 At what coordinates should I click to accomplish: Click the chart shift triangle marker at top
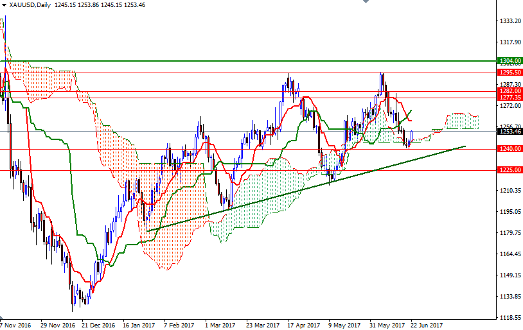364,3
